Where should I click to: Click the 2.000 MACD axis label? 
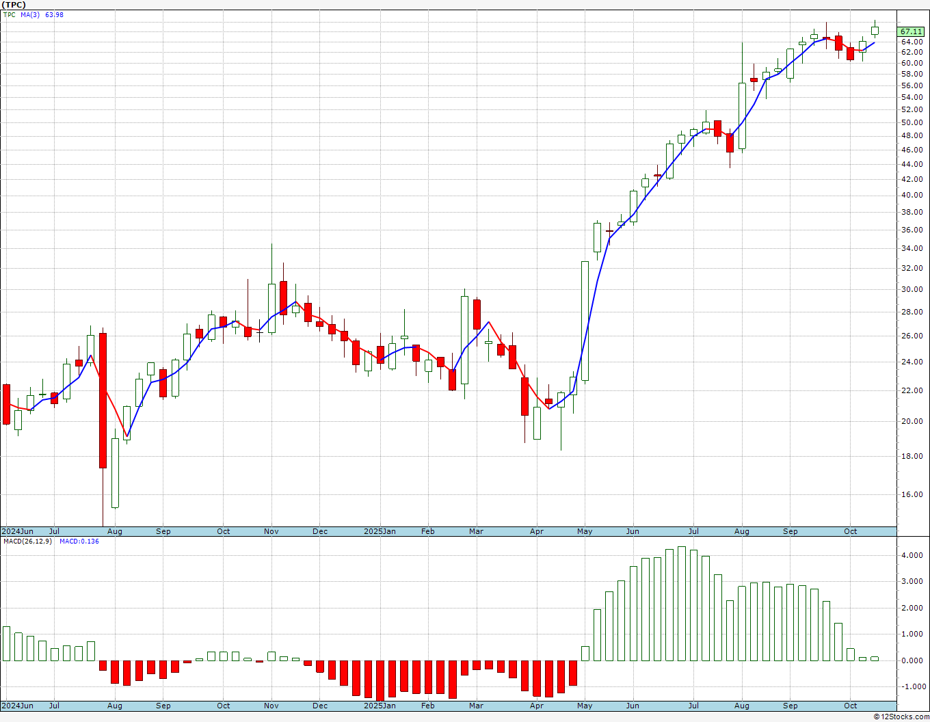click(x=913, y=608)
